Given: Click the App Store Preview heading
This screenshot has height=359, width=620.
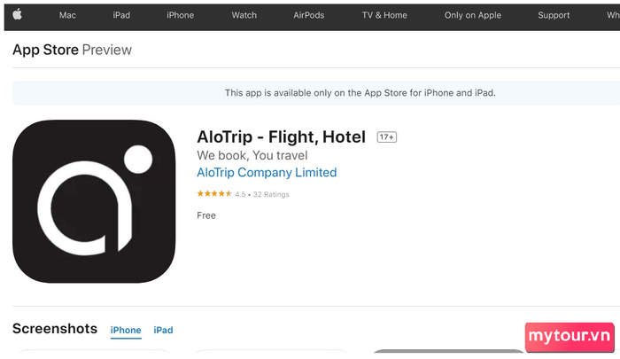Looking at the screenshot, I should [x=72, y=50].
